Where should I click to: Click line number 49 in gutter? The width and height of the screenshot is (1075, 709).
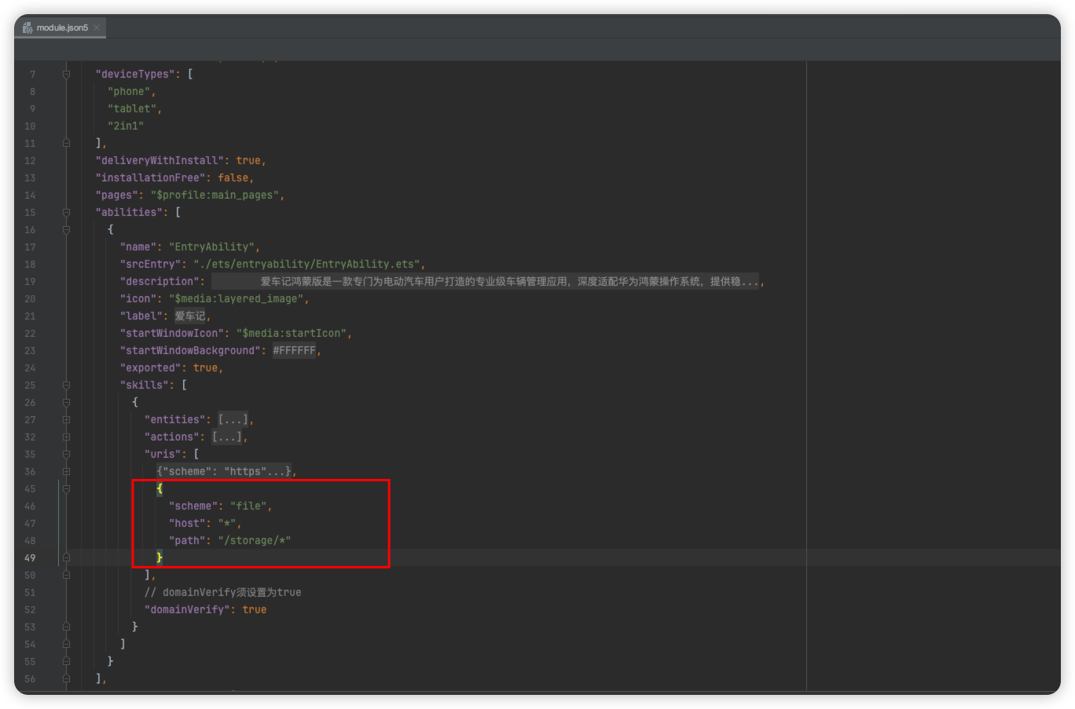(x=30, y=557)
